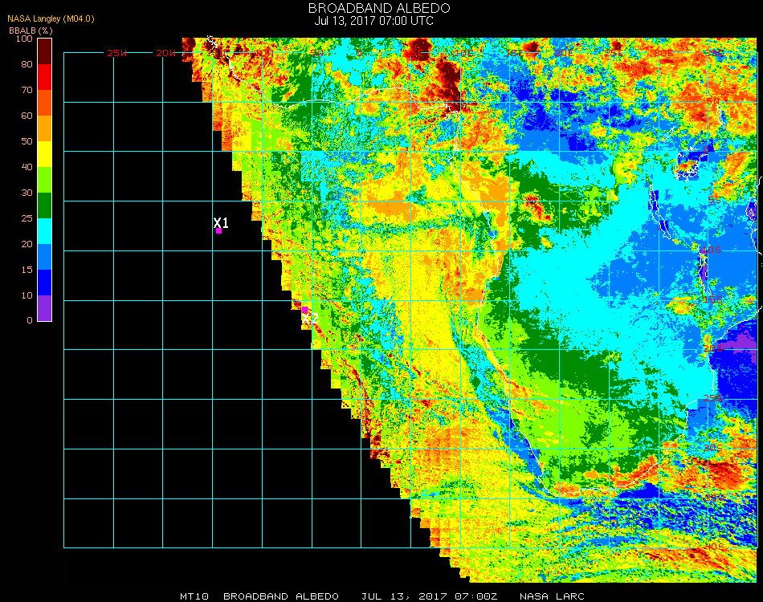Click the '40S' latitude label

click(715, 547)
